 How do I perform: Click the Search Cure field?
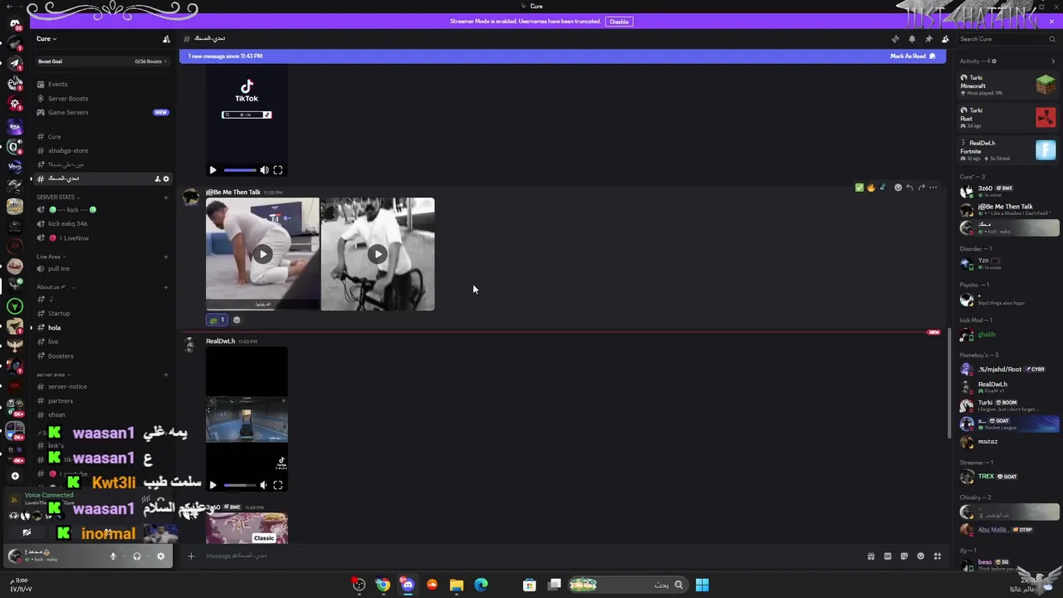click(x=1006, y=39)
